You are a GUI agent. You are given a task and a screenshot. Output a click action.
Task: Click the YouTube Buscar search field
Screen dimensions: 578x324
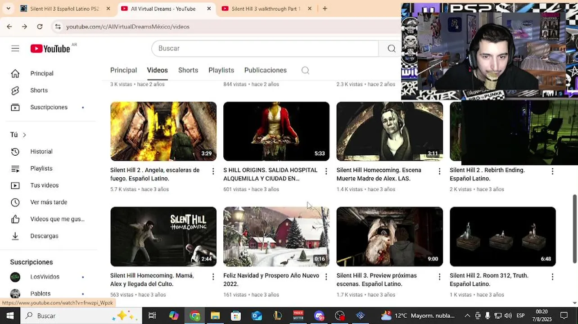265,49
